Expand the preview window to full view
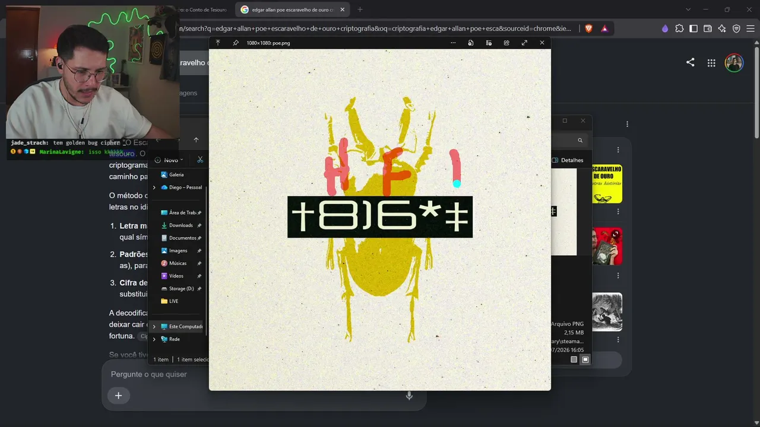 tap(524, 43)
